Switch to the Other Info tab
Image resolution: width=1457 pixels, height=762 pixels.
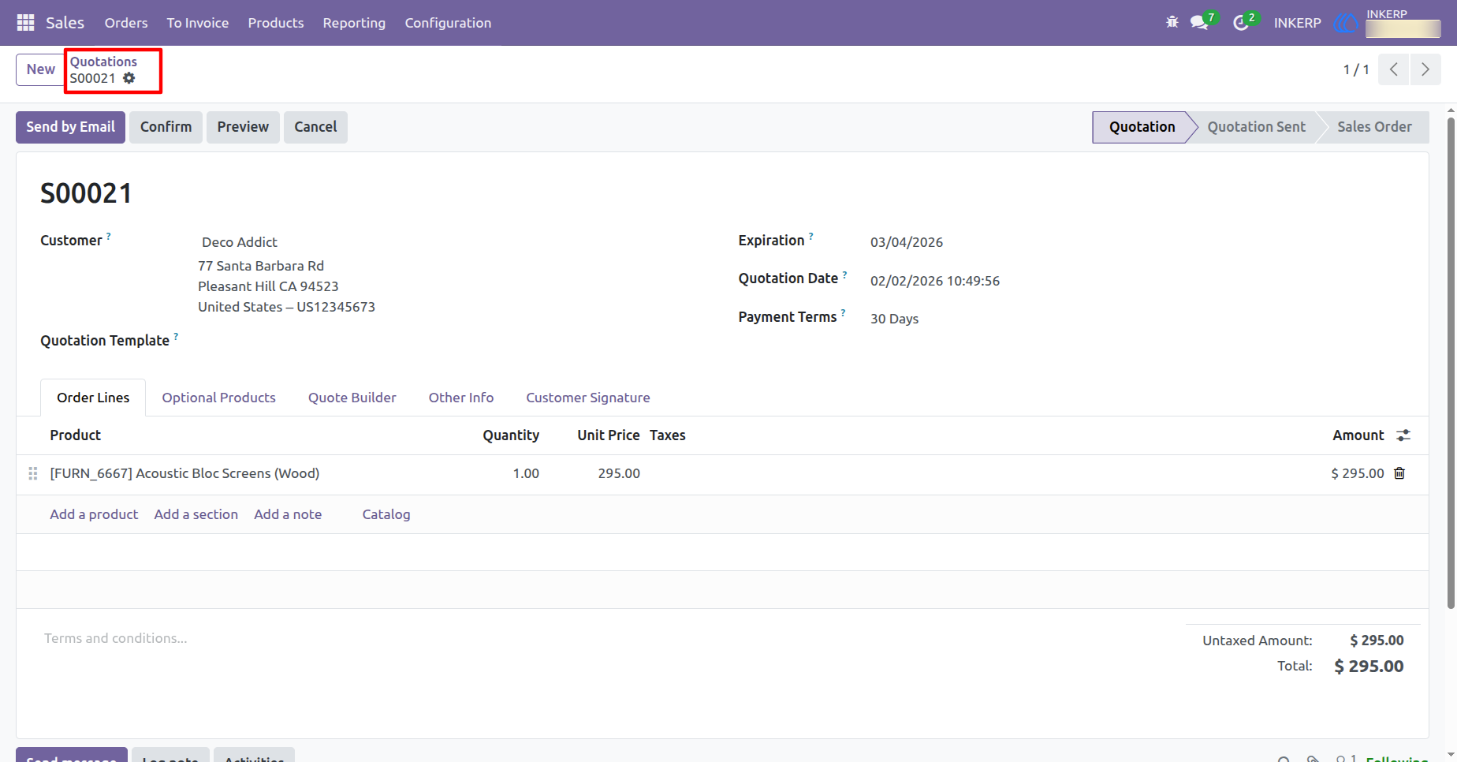coord(461,398)
